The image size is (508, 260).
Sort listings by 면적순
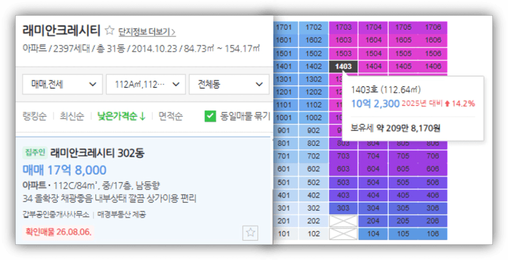(170, 116)
